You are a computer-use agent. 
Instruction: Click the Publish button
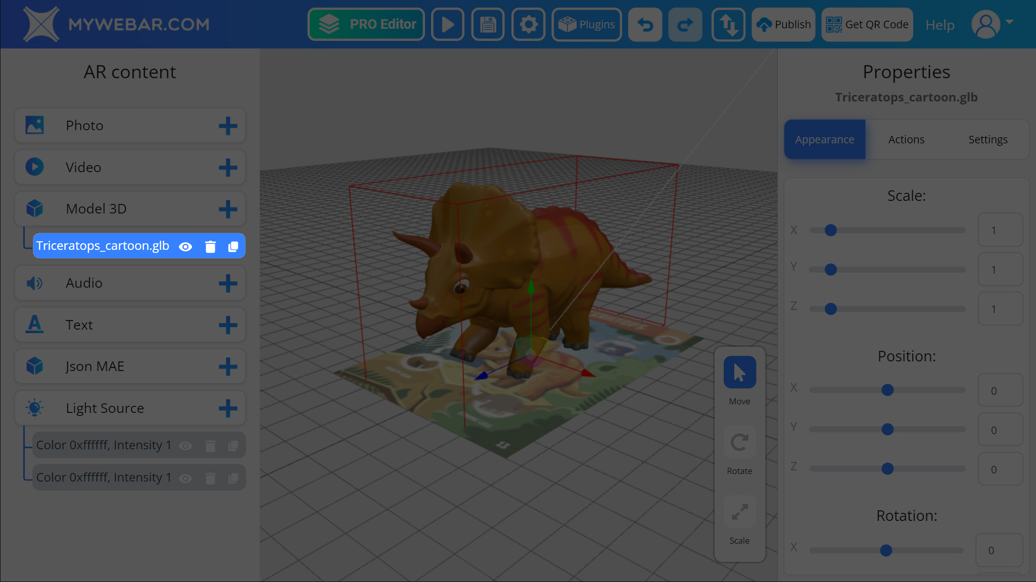[783, 24]
